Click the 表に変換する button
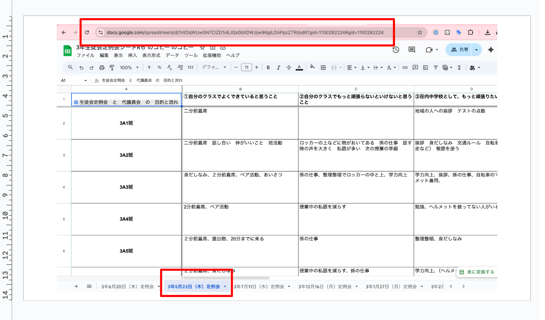545x320 pixels. pos(477,272)
